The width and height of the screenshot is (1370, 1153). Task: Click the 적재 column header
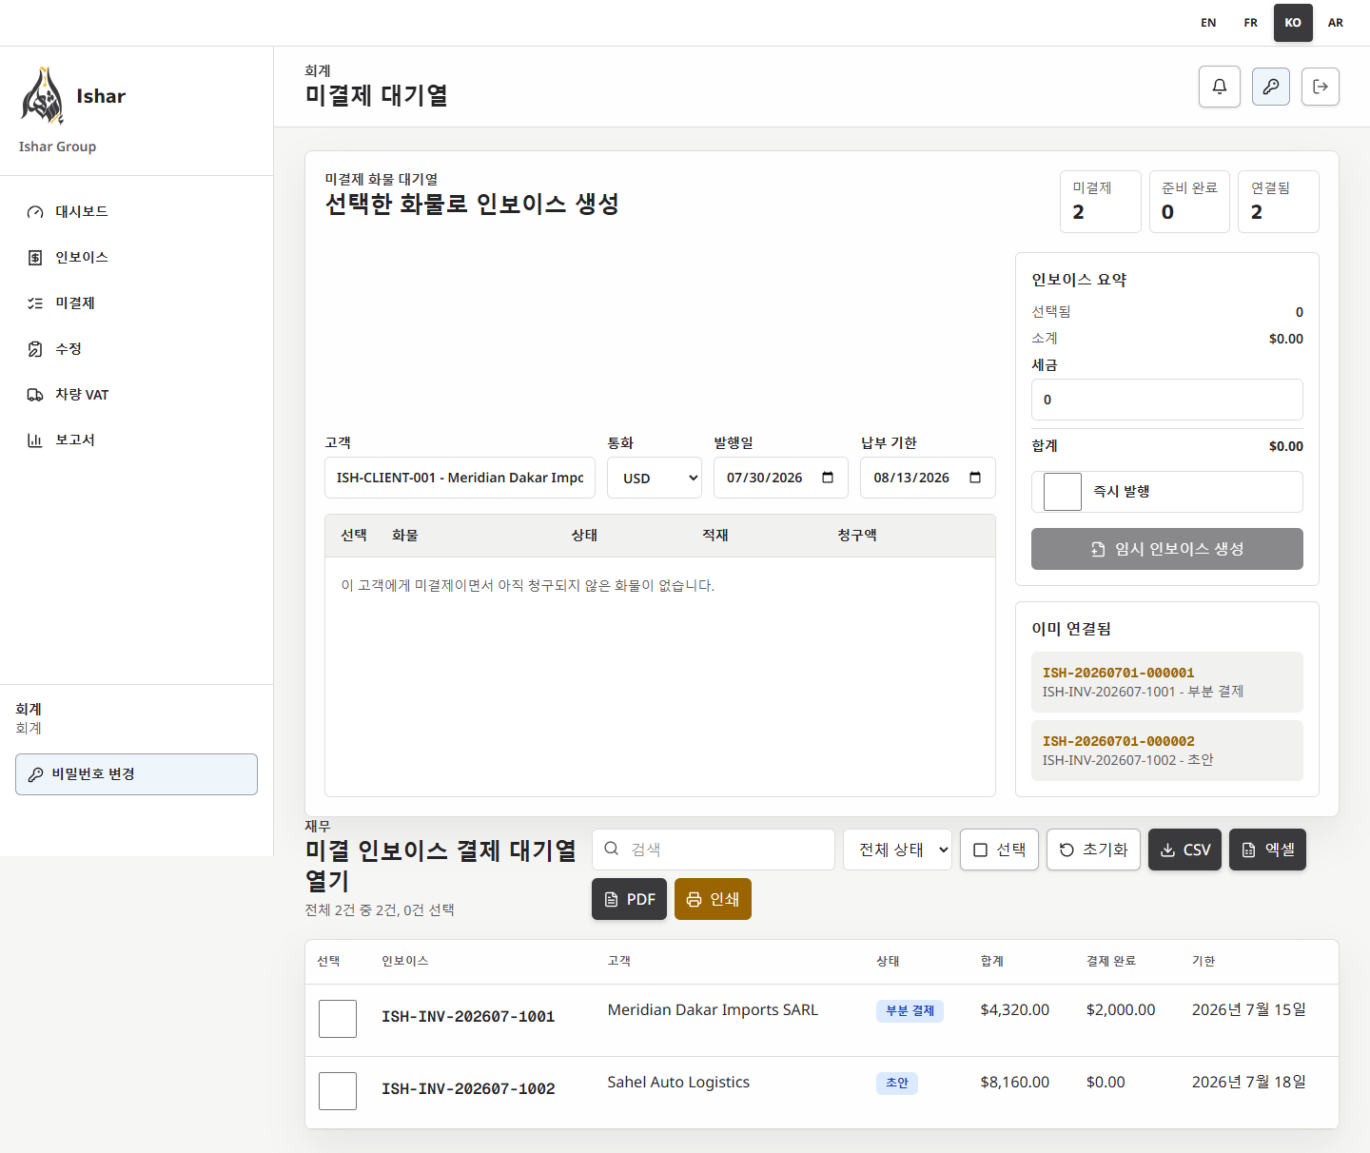(x=715, y=536)
